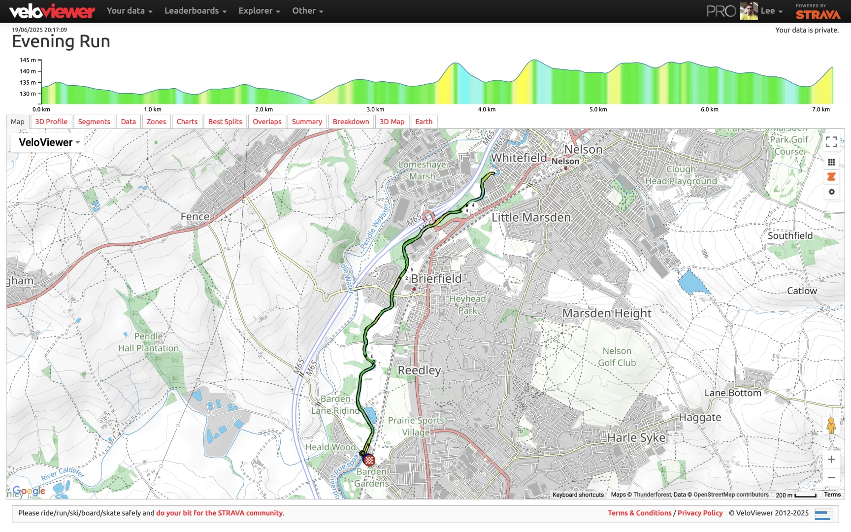Zoom in on the map
The image size is (851, 532).
tap(831, 460)
